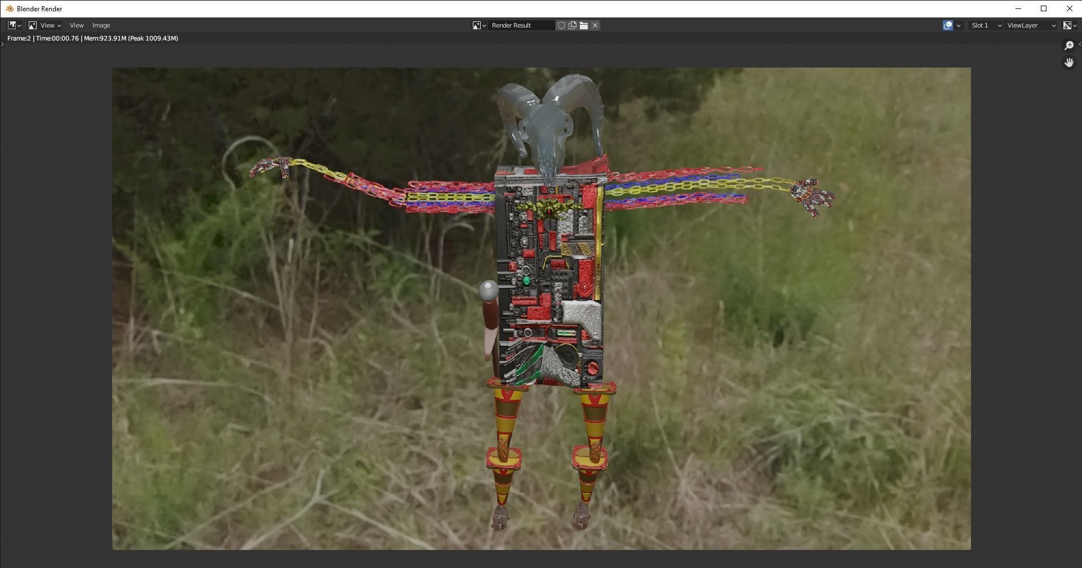Open the editor type selector icon
Image resolution: width=1082 pixels, height=568 pixels.
point(12,25)
